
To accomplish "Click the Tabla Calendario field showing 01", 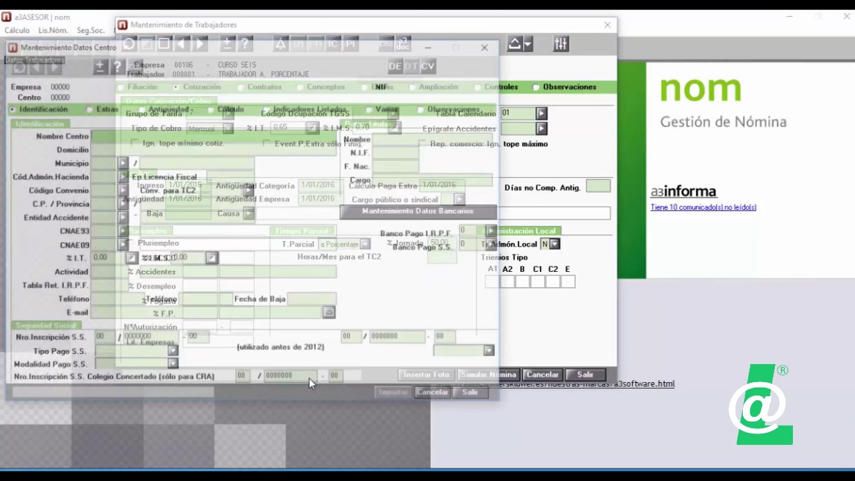I will point(518,113).
